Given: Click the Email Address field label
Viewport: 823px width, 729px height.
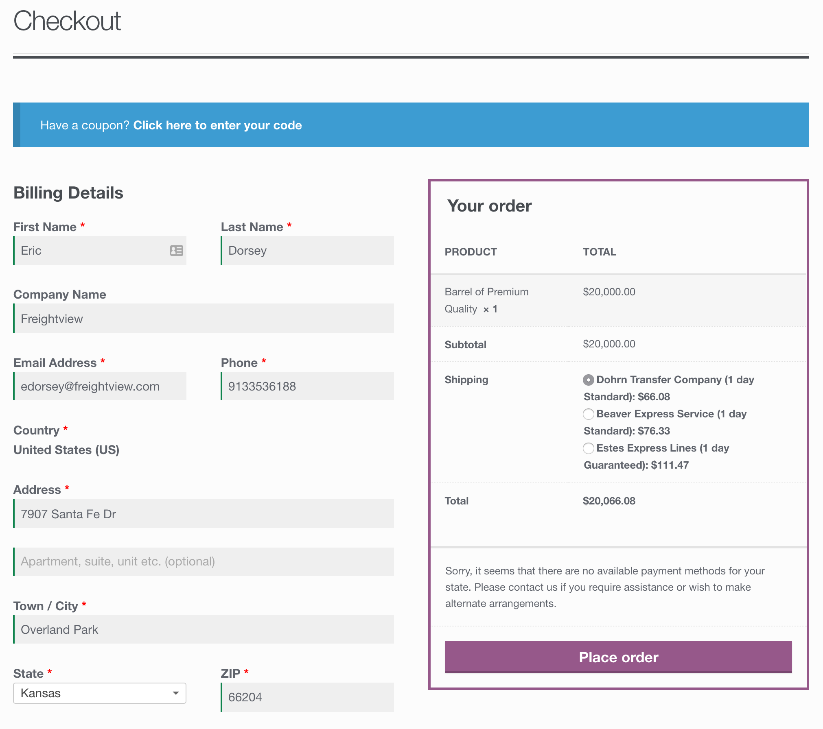Looking at the screenshot, I should pyautogui.click(x=55, y=363).
